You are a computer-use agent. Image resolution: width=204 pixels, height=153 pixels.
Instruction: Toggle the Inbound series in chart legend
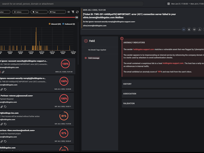55,24
